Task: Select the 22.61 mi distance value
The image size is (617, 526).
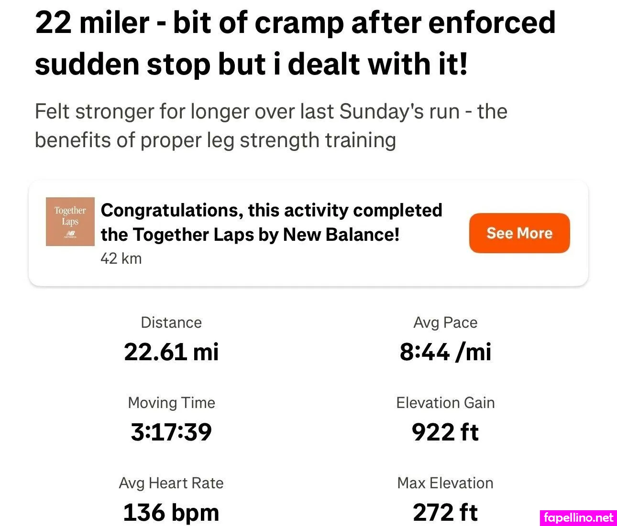Action: pyautogui.click(x=171, y=352)
